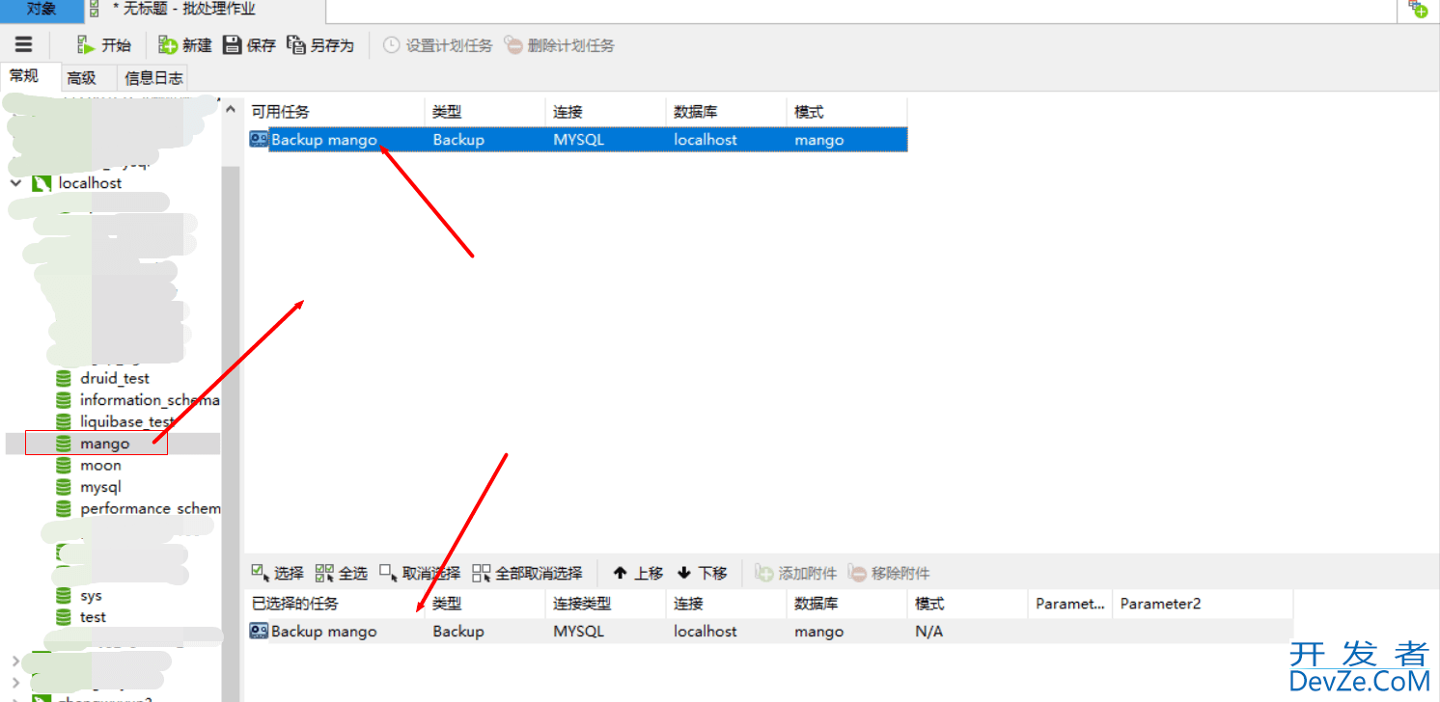The height and width of the screenshot is (702, 1440).
Task: Click the 全选 select-all button
Action: pos(342,573)
